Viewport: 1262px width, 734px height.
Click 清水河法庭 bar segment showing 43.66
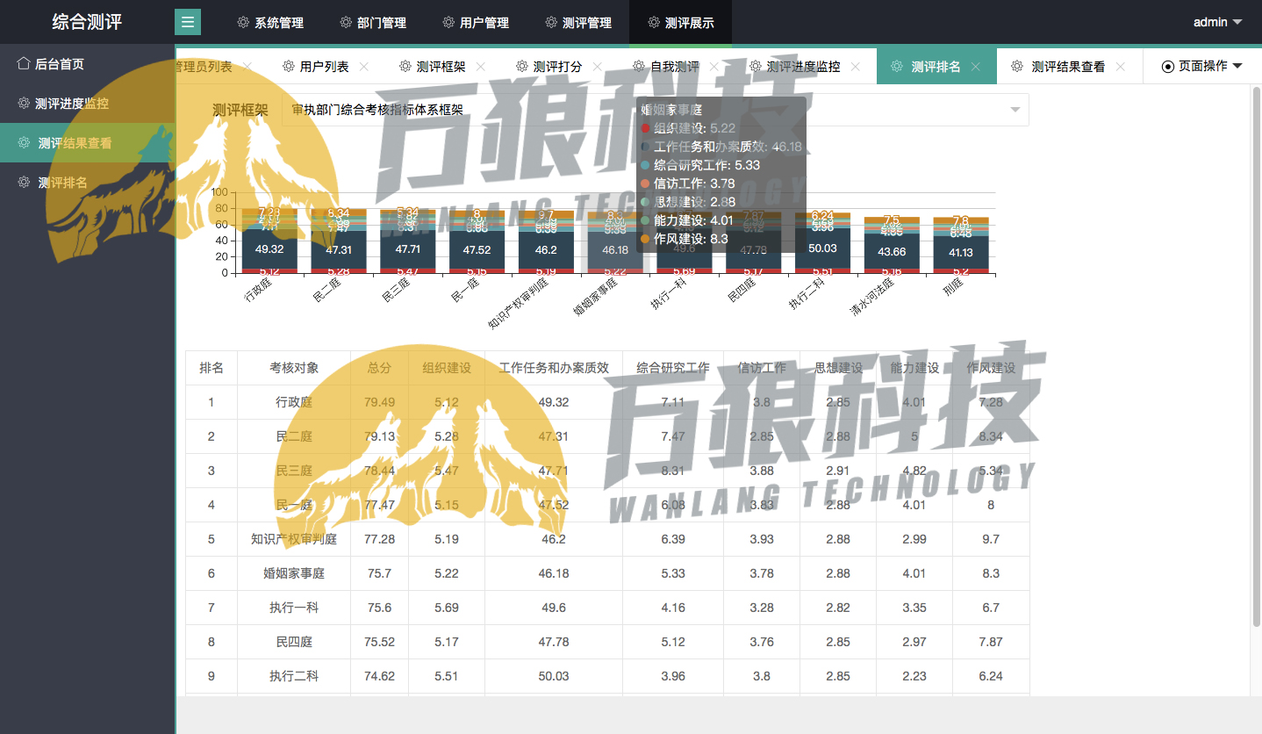tap(892, 252)
